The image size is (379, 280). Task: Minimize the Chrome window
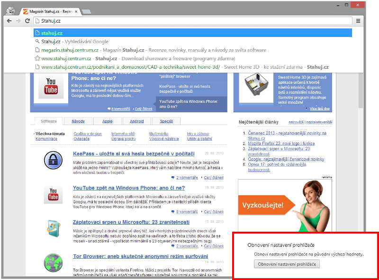pos(338,5)
